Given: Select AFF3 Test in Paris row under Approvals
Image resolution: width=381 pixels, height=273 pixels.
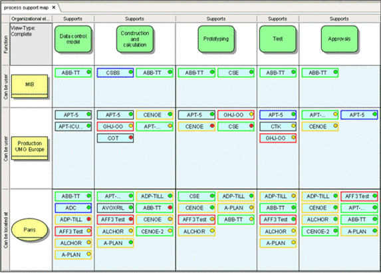Looking at the screenshot, I should [x=359, y=196].
